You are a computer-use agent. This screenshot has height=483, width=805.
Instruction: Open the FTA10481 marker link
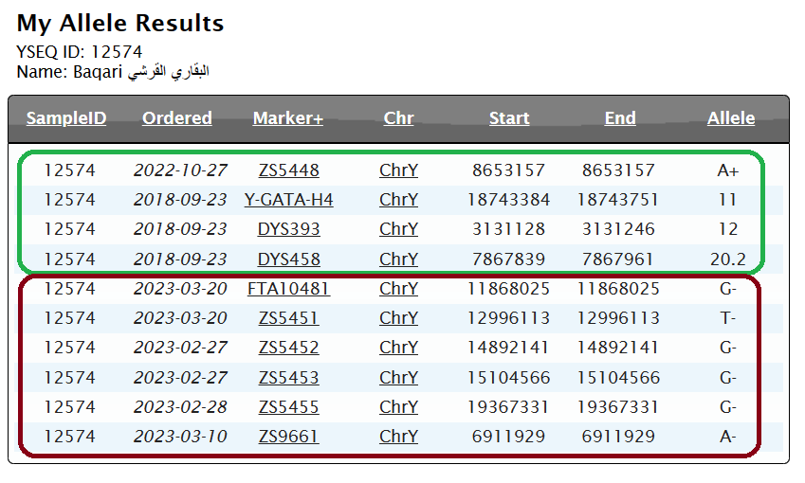tap(288, 289)
